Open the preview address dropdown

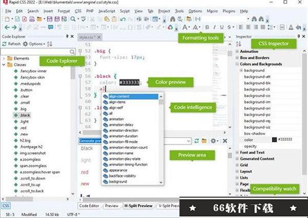188,141
